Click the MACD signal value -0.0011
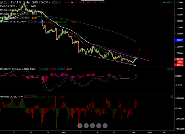This screenshot has width=185, height=134. tap(69, 69)
